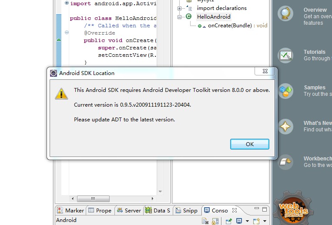The height and width of the screenshot is (225, 332).
Task: Open the Samples link
Action: point(315,87)
